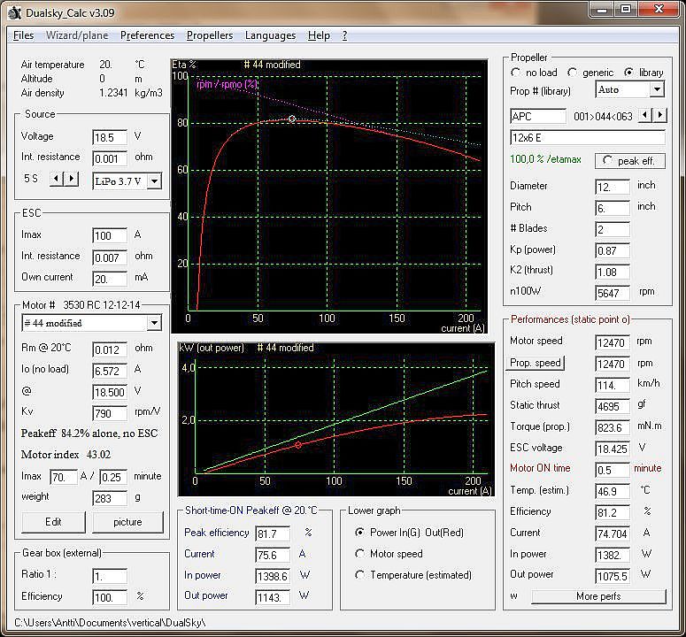Toggle the 'peak eff.' button

point(628,161)
